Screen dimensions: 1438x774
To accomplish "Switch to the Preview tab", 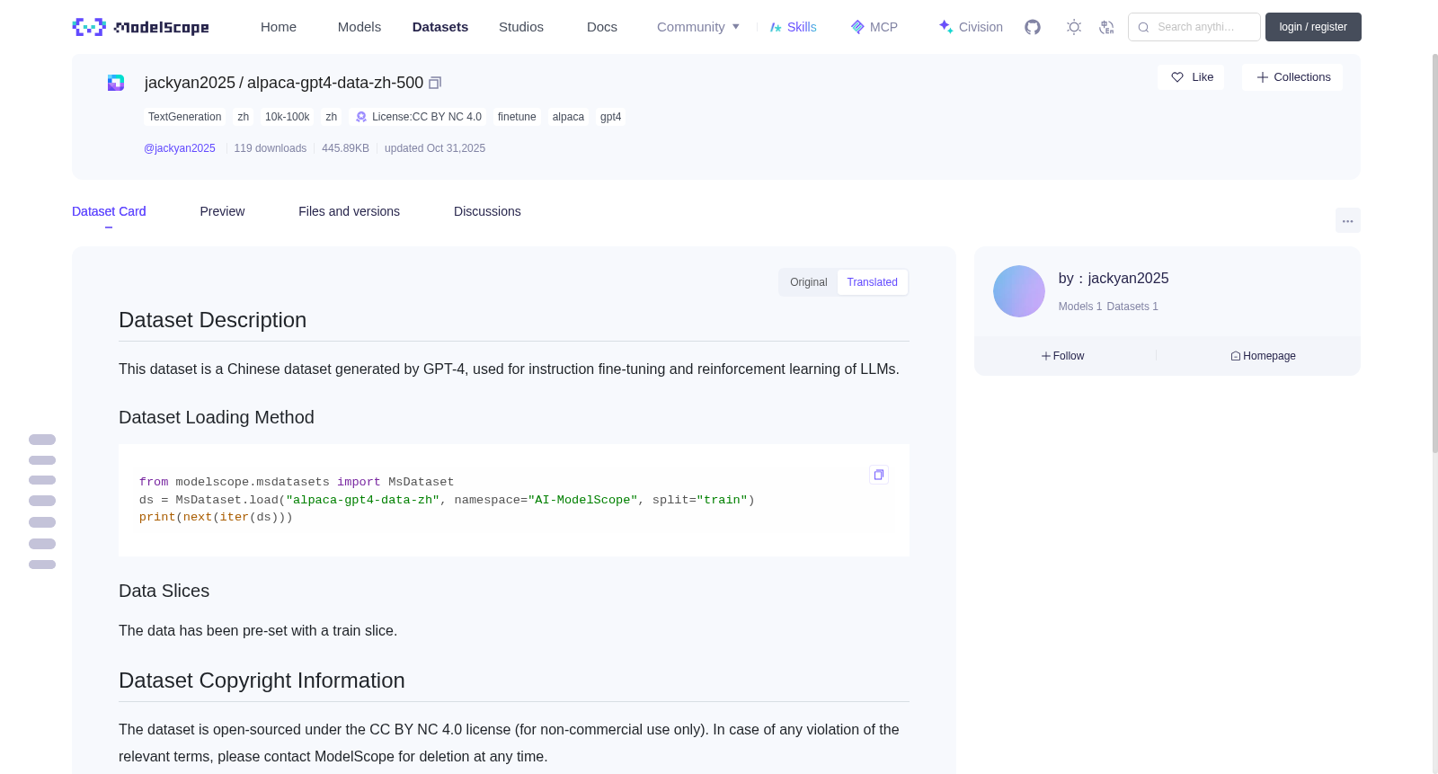I will [x=222, y=211].
